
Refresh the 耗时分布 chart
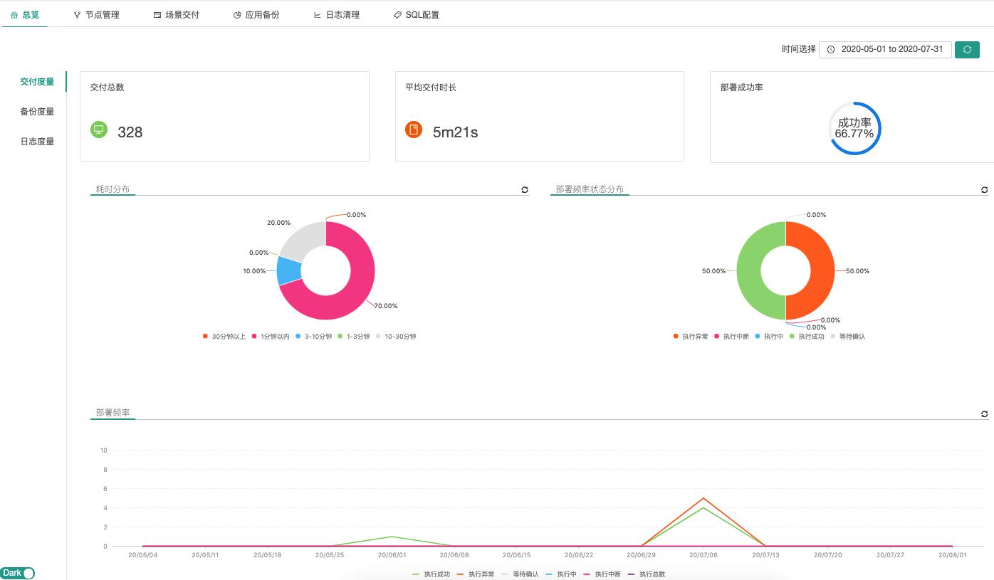(x=525, y=189)
